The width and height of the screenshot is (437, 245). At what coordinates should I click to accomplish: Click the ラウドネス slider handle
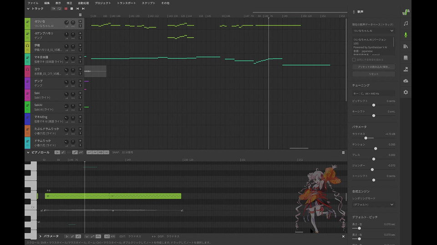coord(366,138)
